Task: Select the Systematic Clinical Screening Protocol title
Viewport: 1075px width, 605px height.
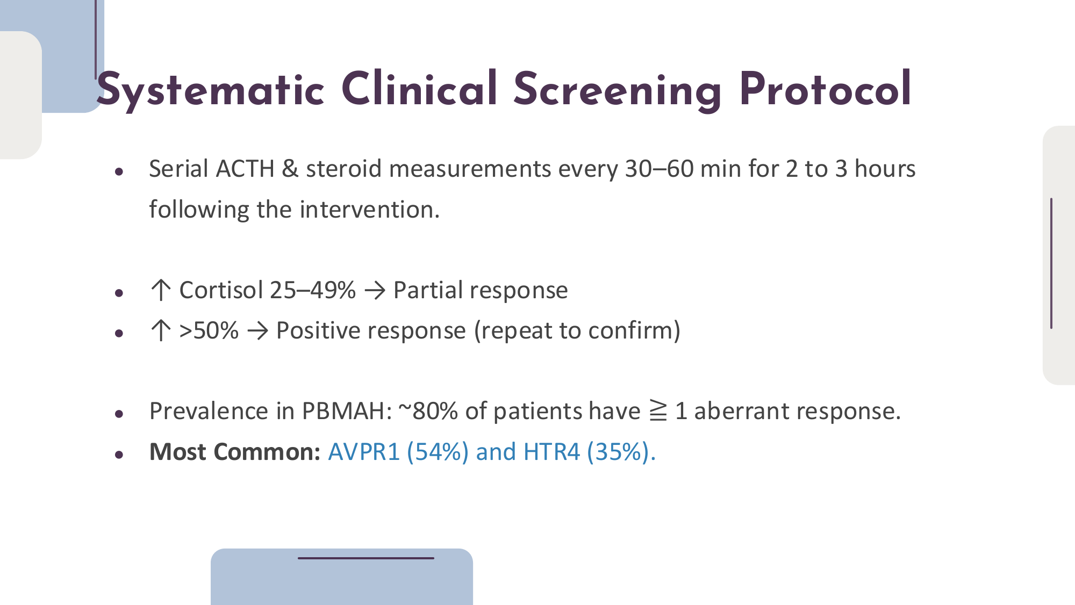Action: (x=504, y=89)
